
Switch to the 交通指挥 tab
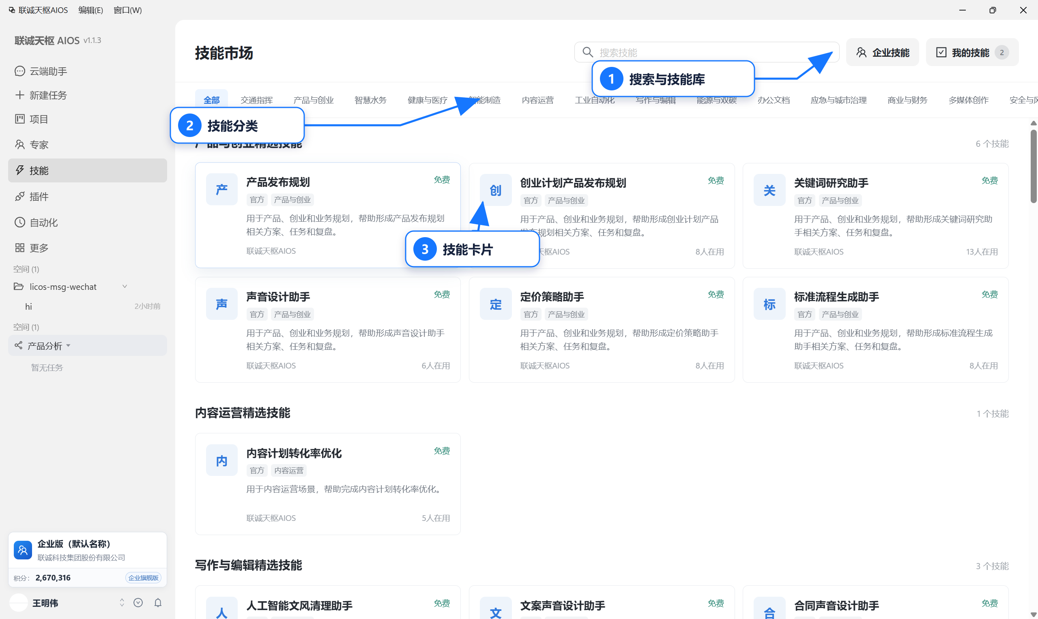[x=257, y=100]
